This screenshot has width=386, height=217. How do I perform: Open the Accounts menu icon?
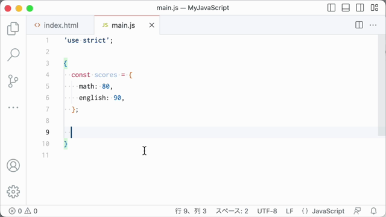pyautogui.click(x=13, y=165)
